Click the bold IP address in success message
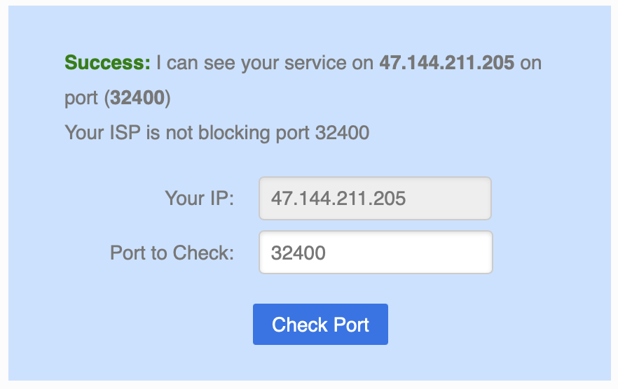618x389 pixels. point(447,63)
